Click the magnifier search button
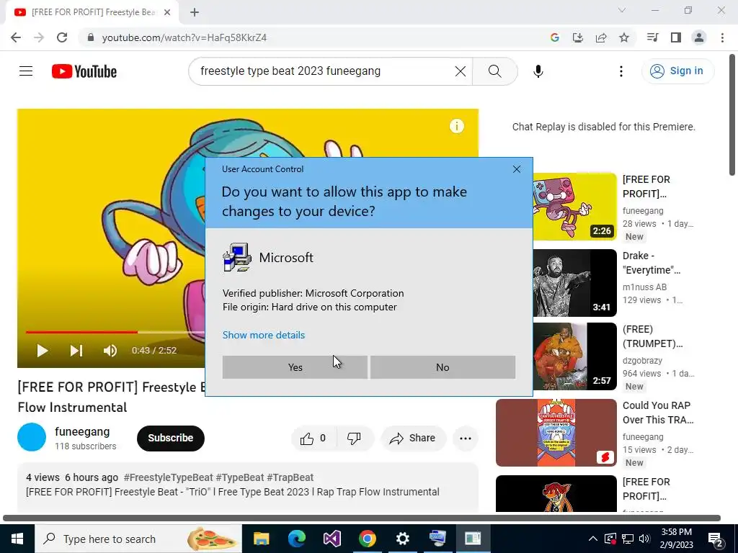738x553 pixels. pos(494,71)
